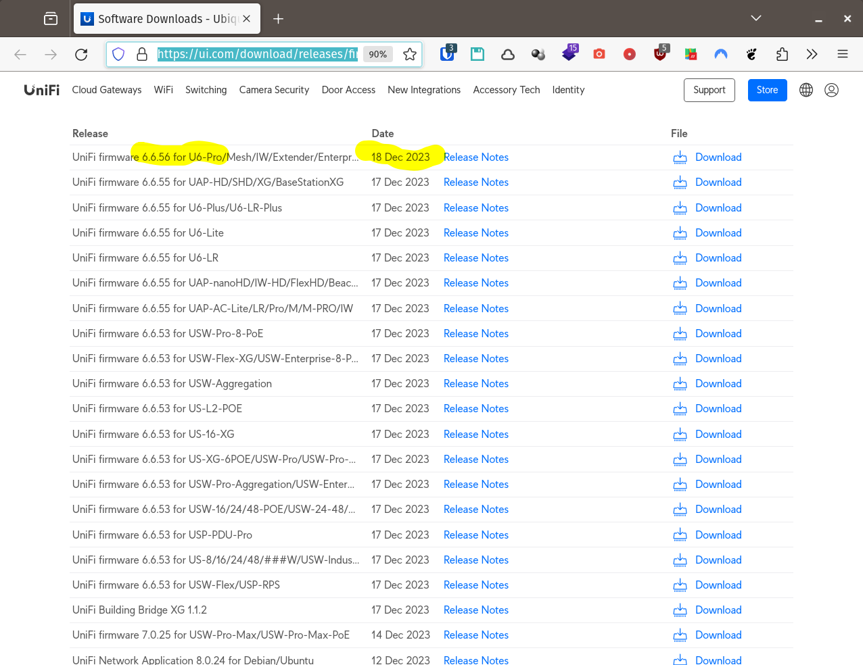Open the Firefox View icon
863x665 pixels.
coord(51,19)
